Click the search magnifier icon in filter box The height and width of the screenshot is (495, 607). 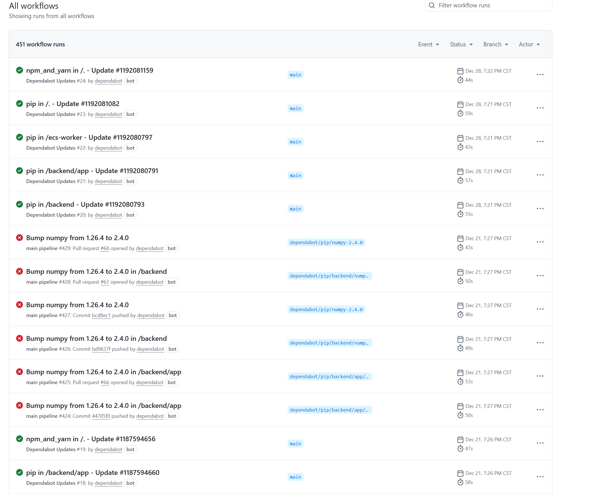[432, 5]
